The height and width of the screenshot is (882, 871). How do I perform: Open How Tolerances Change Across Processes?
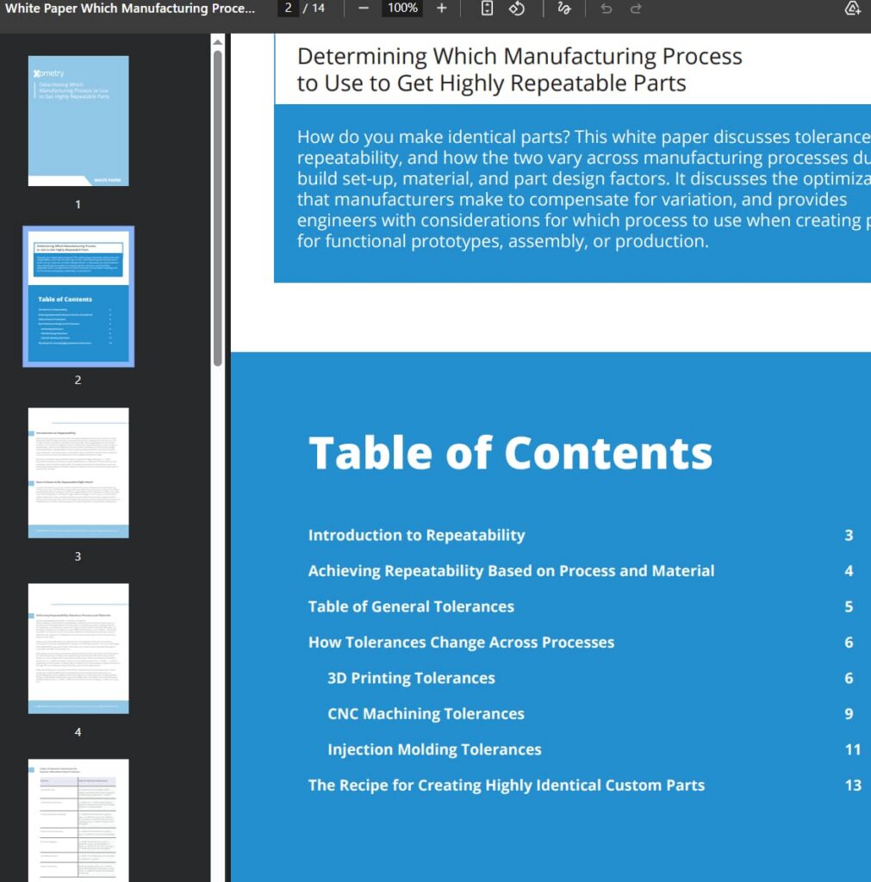click(x=461, y=643)
